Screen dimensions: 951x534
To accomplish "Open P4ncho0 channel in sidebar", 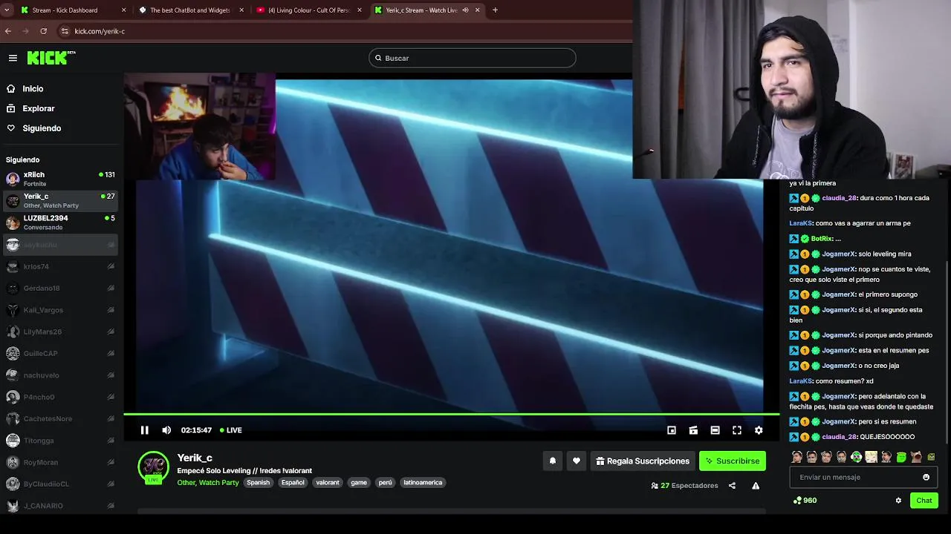I will tap(61, 397).
